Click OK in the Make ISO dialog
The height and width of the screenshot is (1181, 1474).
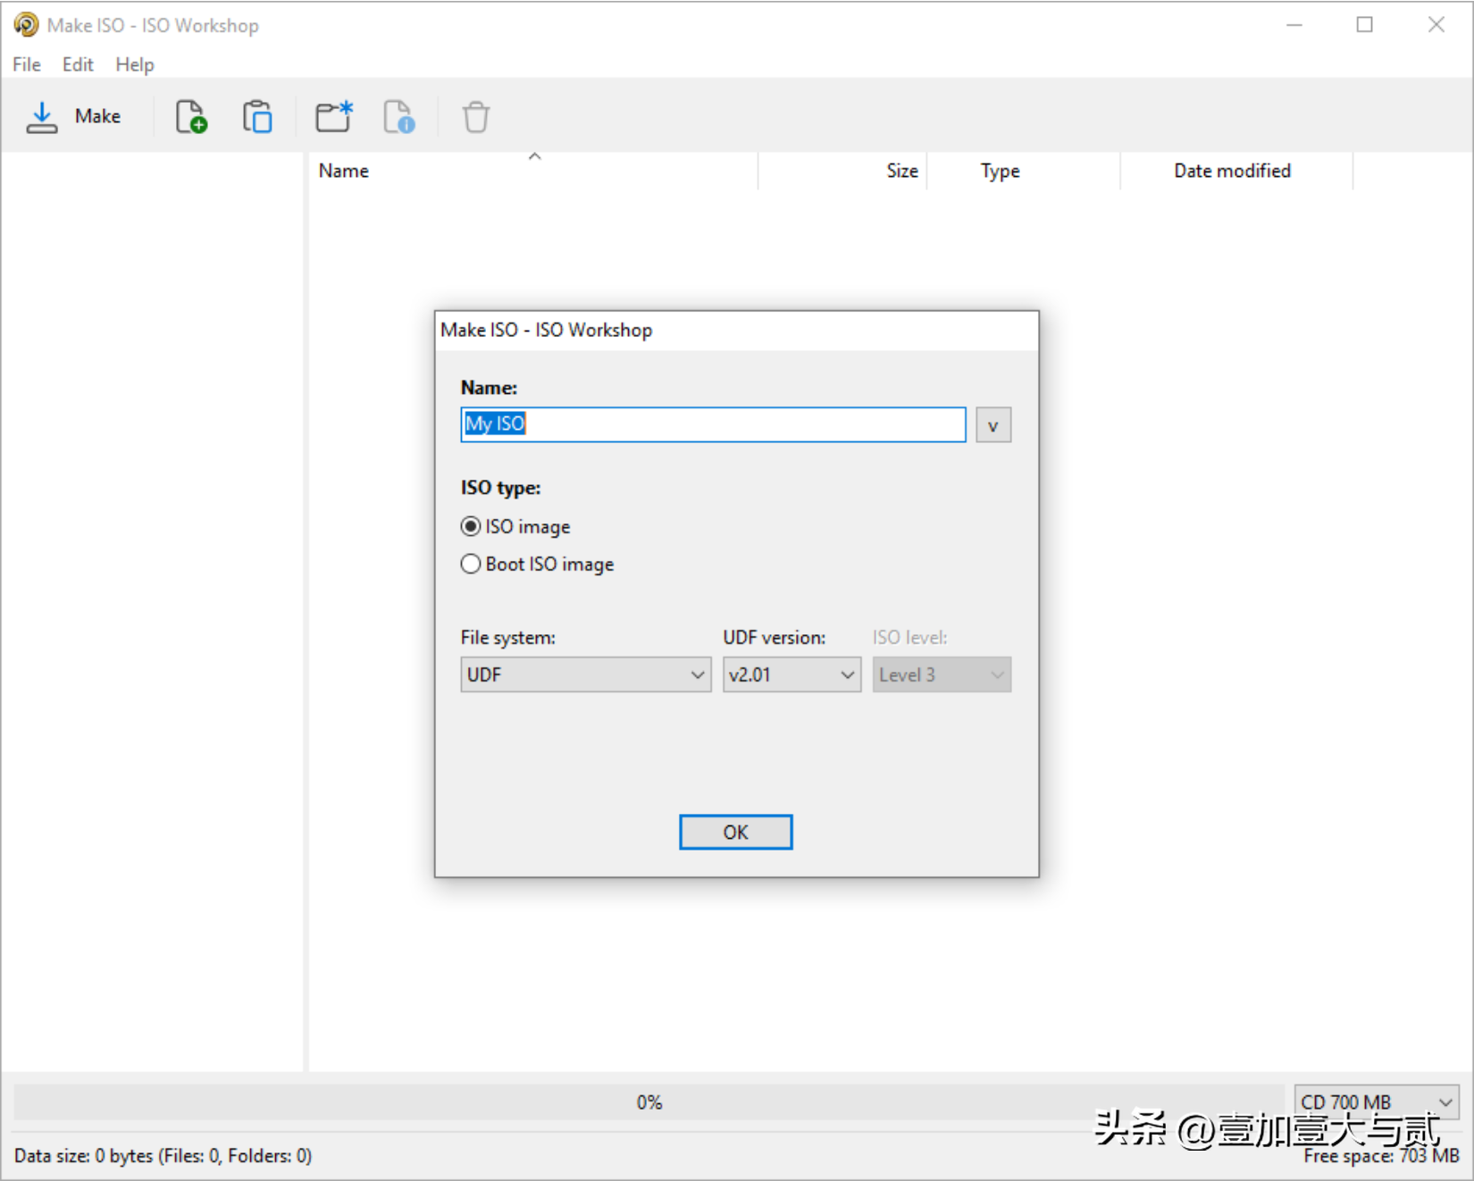point(736,833)
